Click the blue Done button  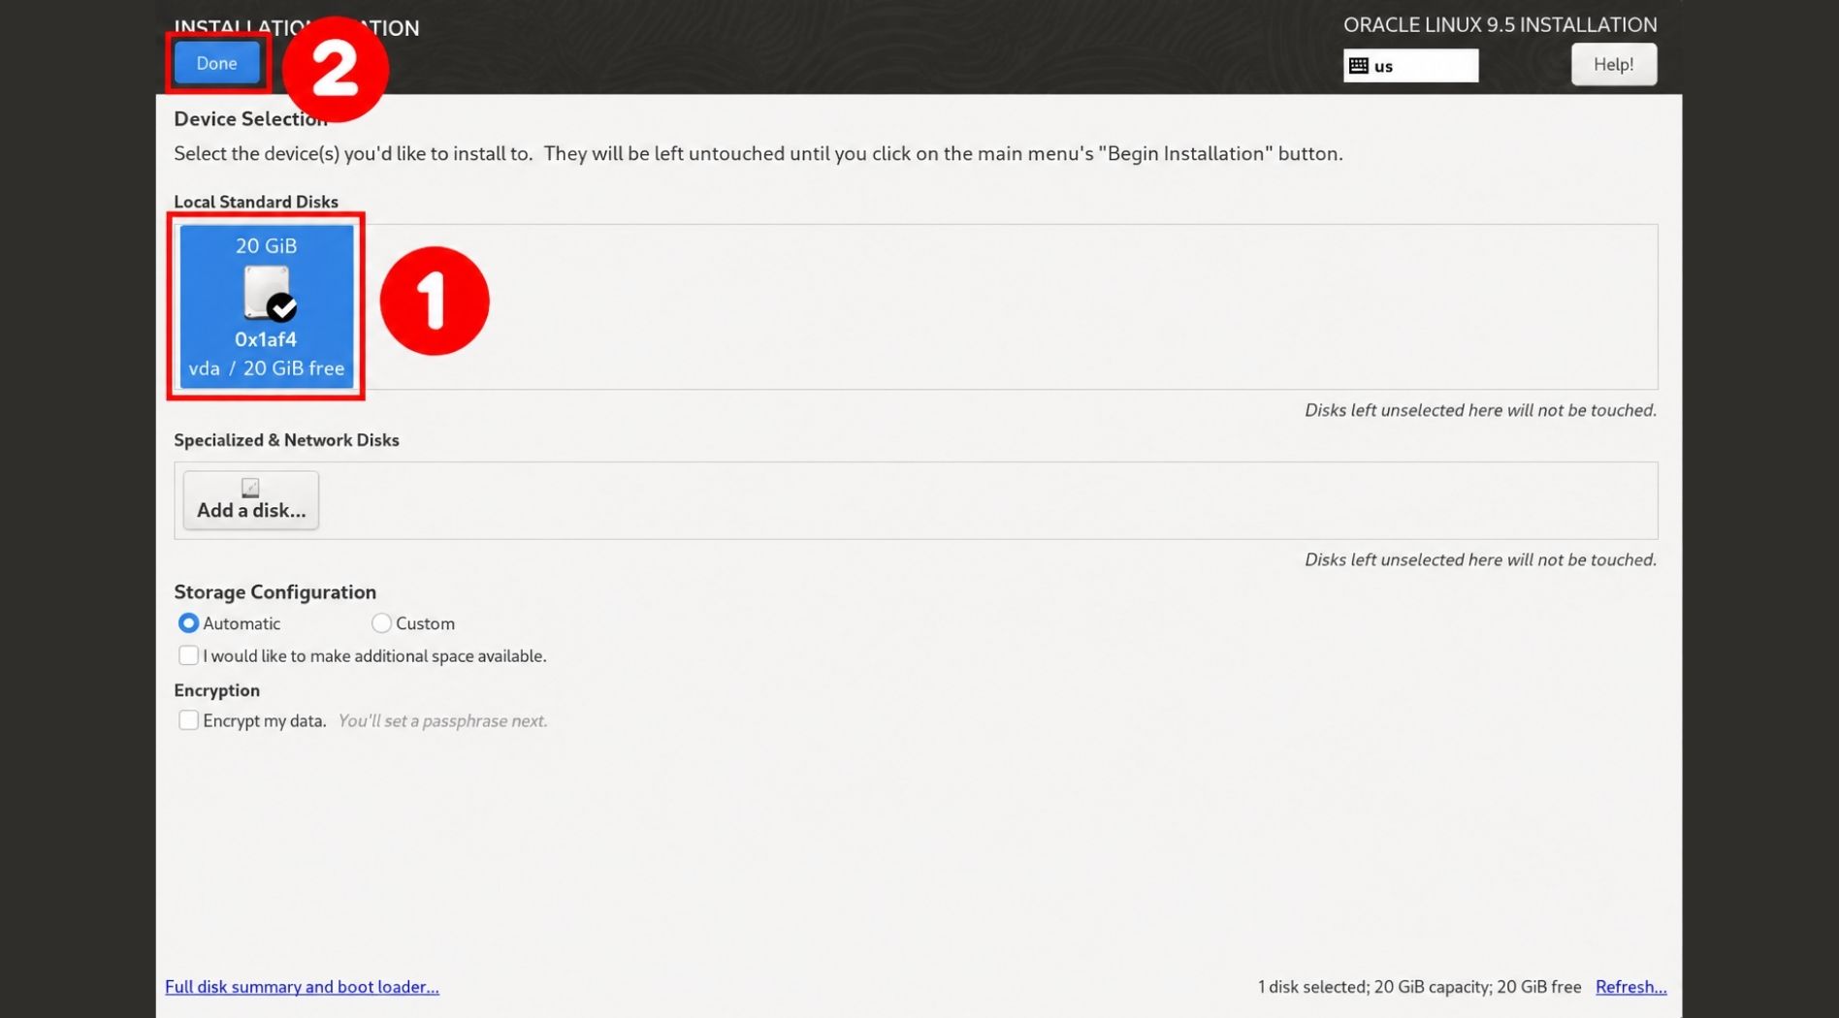(x=216, y=63)
